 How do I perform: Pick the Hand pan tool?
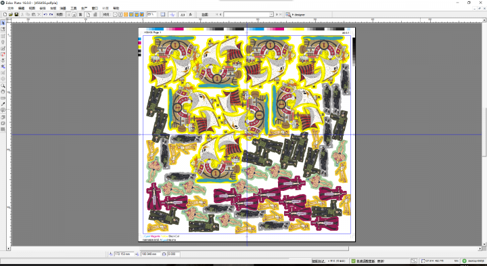point(3,91)
